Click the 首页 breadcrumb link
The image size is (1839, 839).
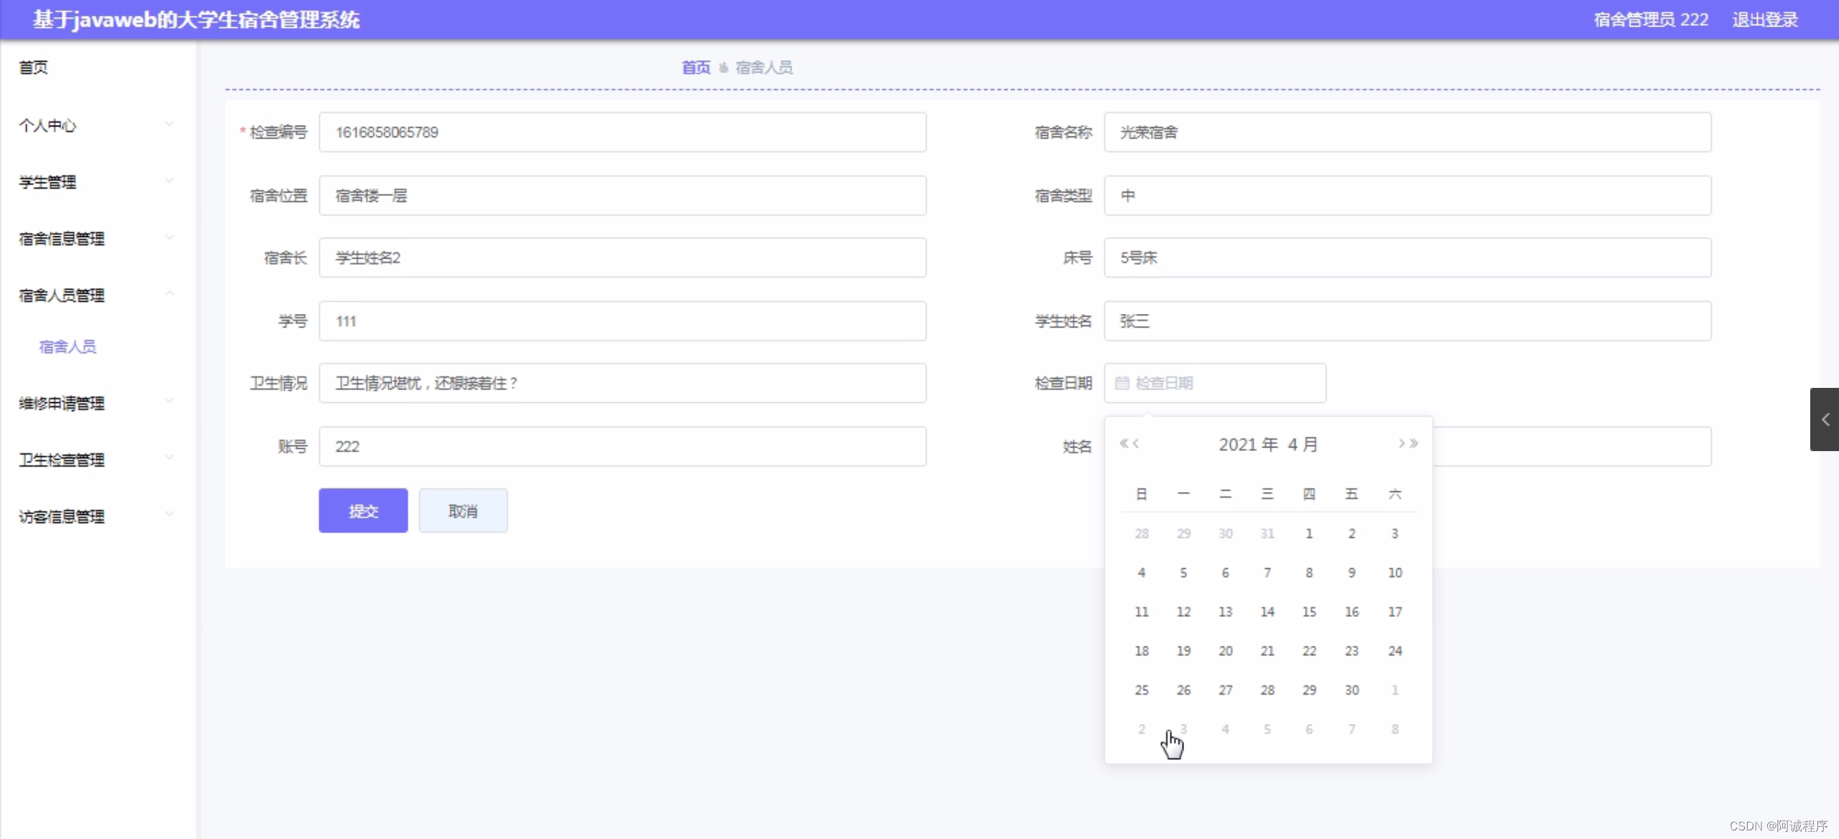(x=694, y=66)
